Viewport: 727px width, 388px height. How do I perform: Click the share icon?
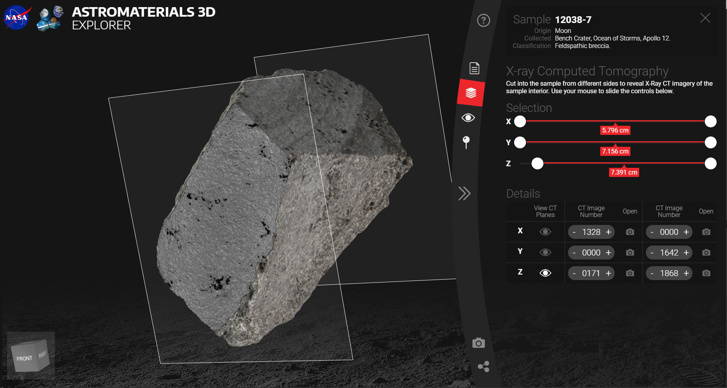coord(483,367)
